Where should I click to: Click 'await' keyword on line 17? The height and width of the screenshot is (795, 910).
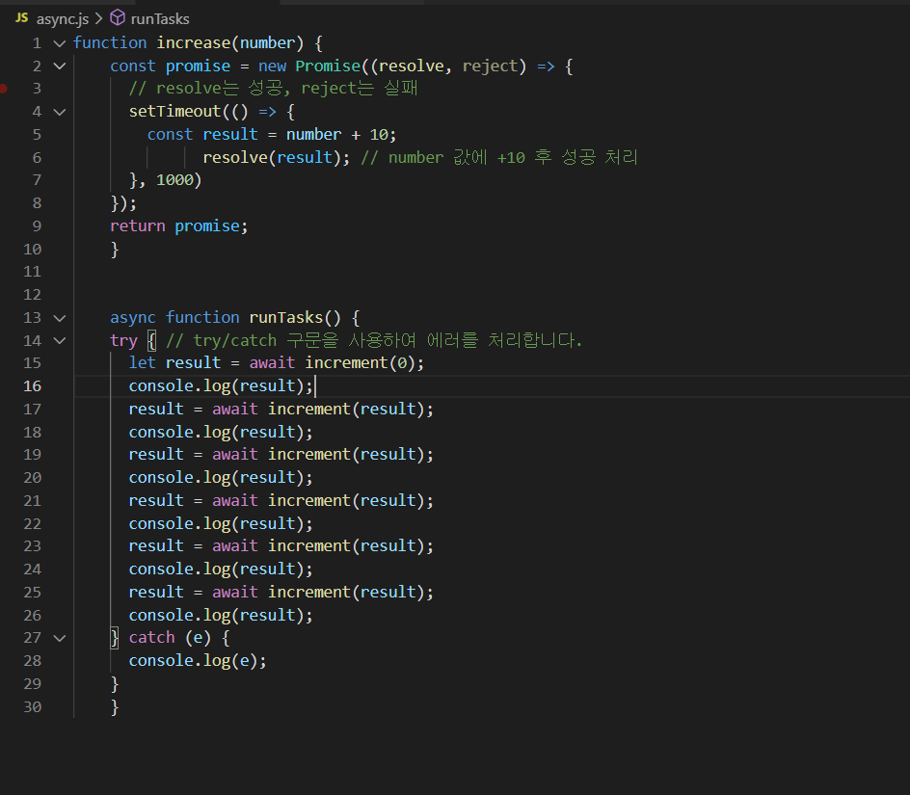pyautogui.click(x=235, y=410)
